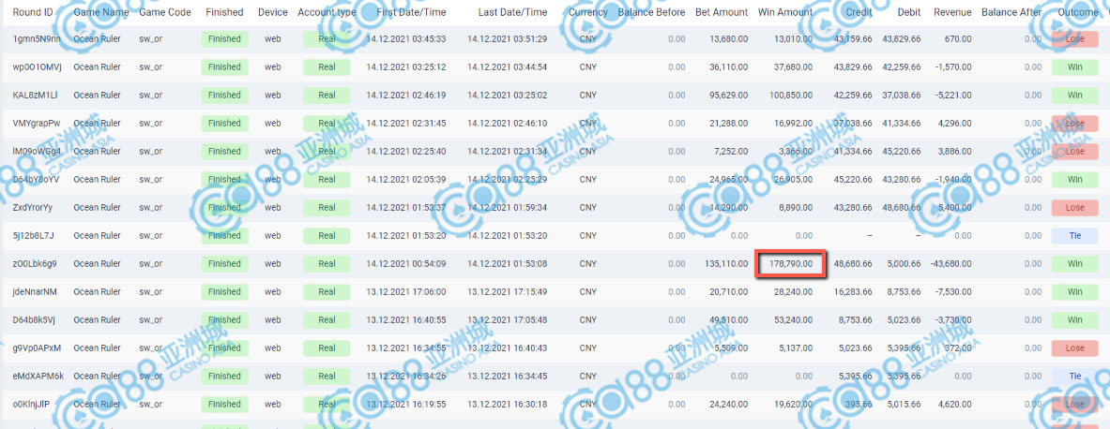Click Finished badge in row wp0O1OMVj
Image resolution: width=1110 pixels, height=429 pixels.
click(224, 67)
